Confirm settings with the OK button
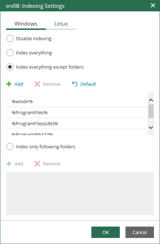Viewport: 160px width, 244px height. [x=106, y=232]
